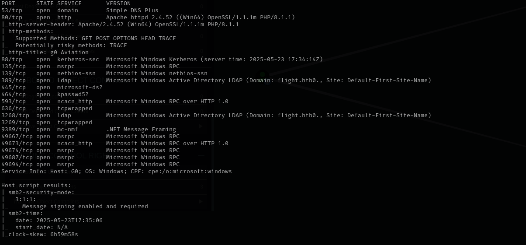Click the VERSION column header text
Screen dimensions: 526x245
[118, 3]
